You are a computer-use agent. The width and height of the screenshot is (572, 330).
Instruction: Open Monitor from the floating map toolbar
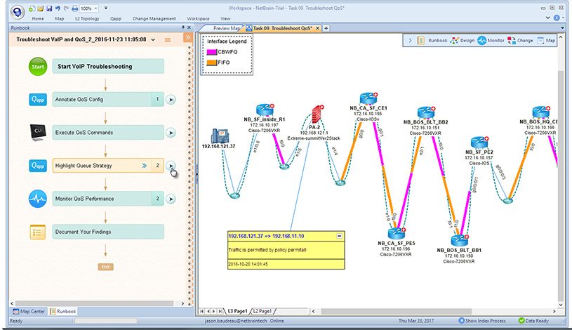click(x=491, y=41)
